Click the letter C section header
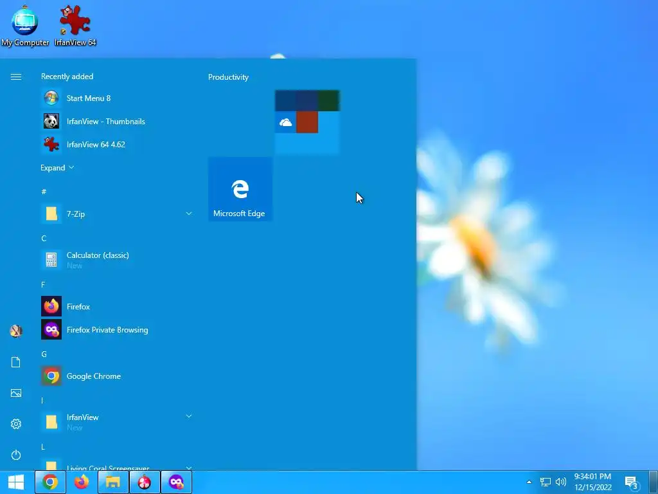This screenshot has width=658, height=494. click(x=44, y=238)
